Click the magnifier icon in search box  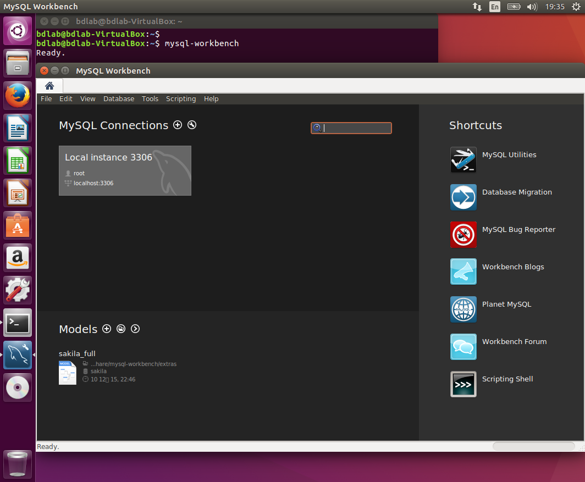tap(317, 128)
